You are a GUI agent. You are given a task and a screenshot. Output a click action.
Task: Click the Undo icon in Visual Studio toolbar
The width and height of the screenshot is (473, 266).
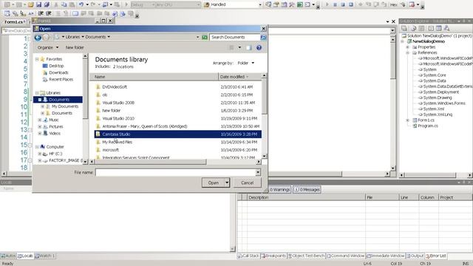pyautogui.click(x=81, y=4)
